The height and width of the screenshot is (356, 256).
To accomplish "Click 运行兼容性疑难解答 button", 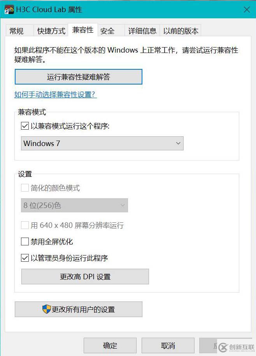I will (78, 76).
